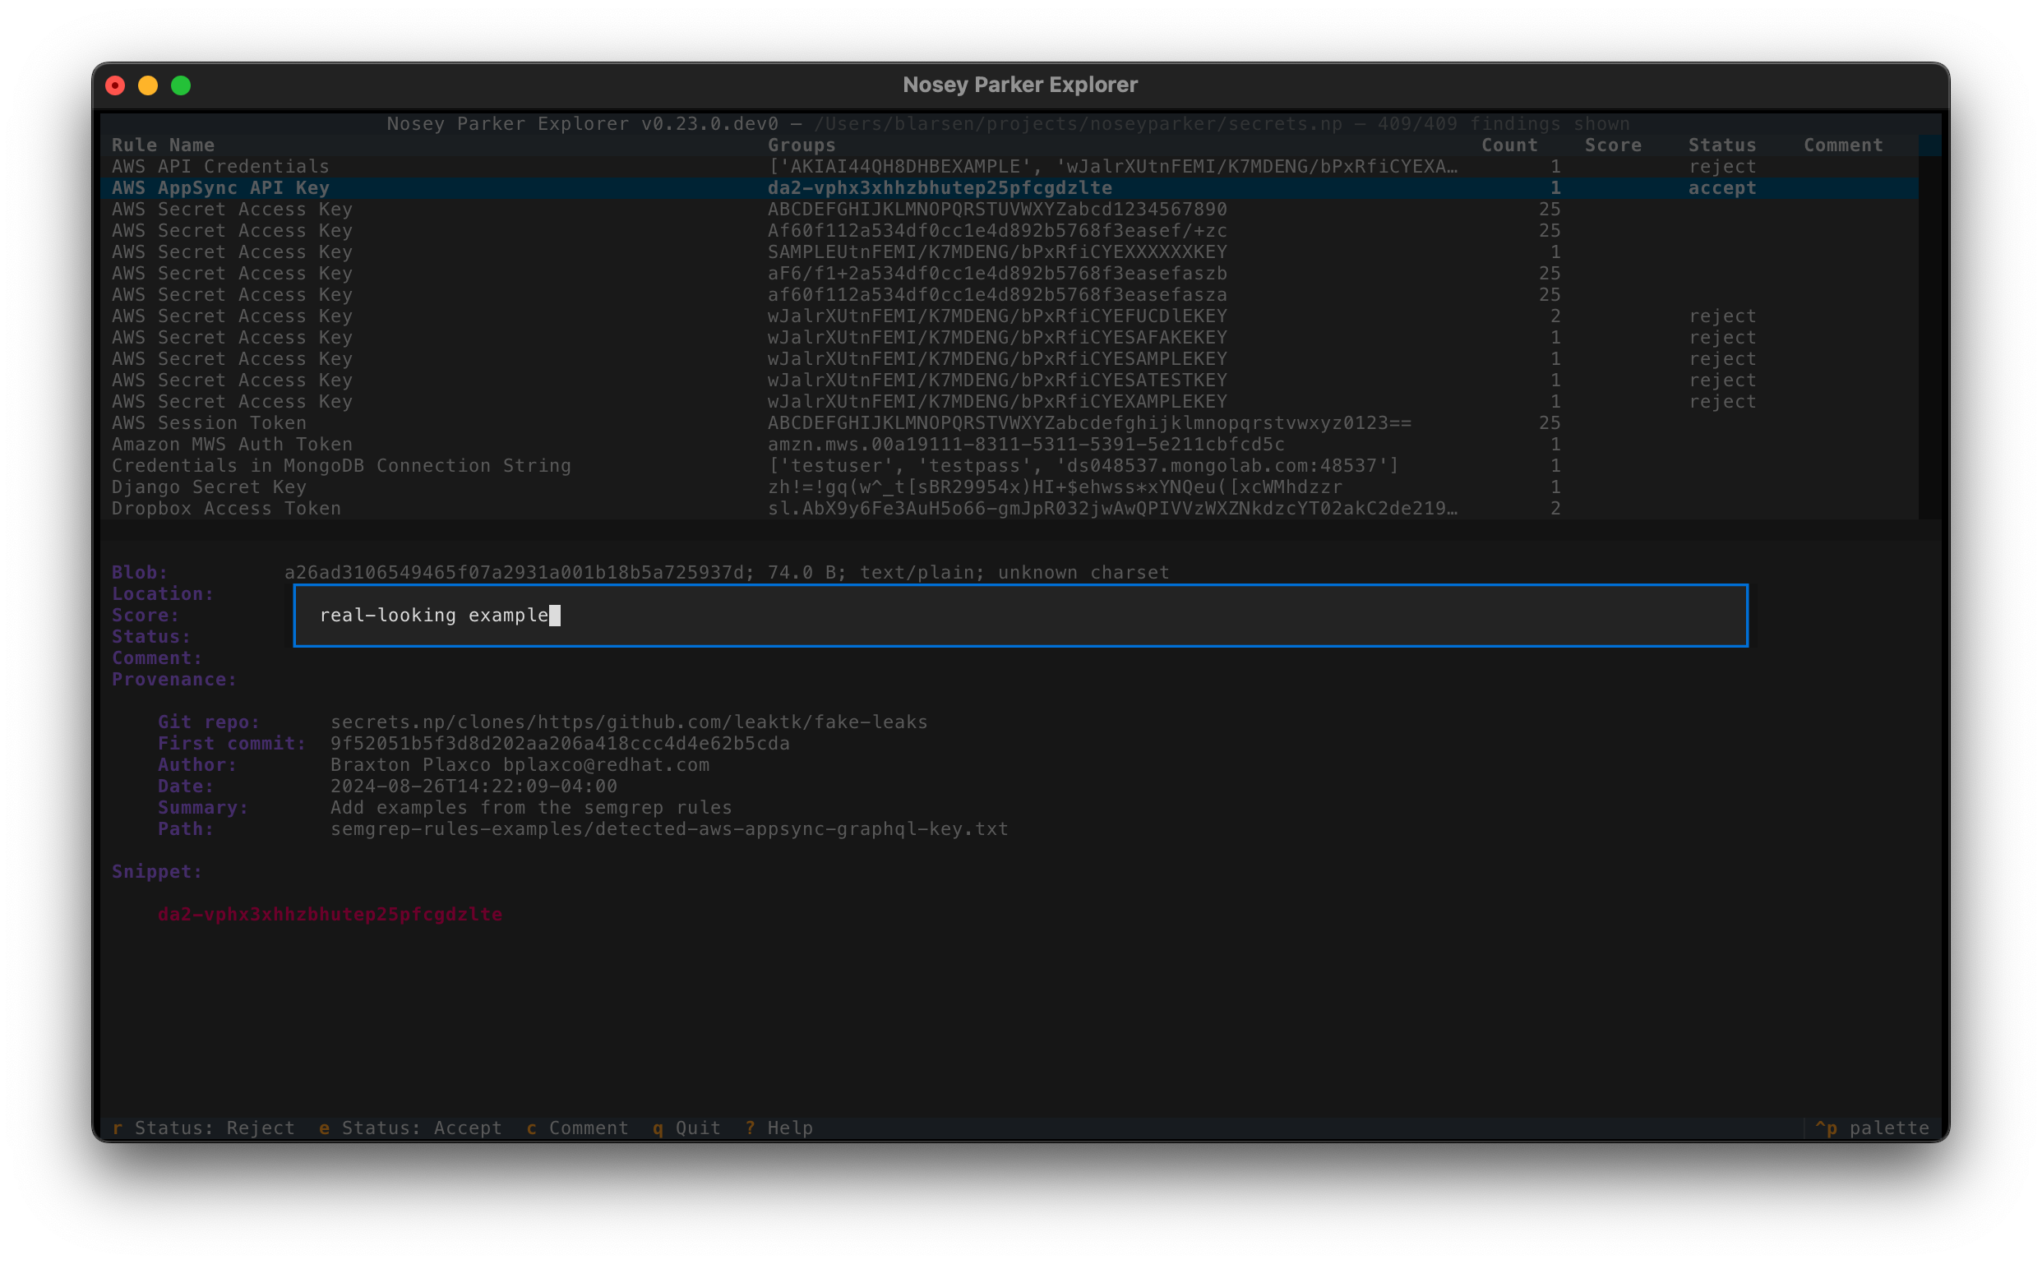Image resolution: width=2042 pixels, height=1264 pixels.
Task: Open the command palette in footer
Action: point(1871,1128)
